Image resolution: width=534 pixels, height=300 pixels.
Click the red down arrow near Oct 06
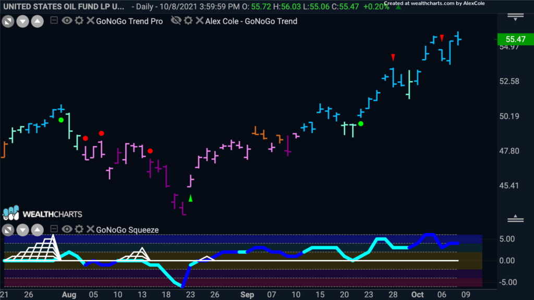click(442, 37)
